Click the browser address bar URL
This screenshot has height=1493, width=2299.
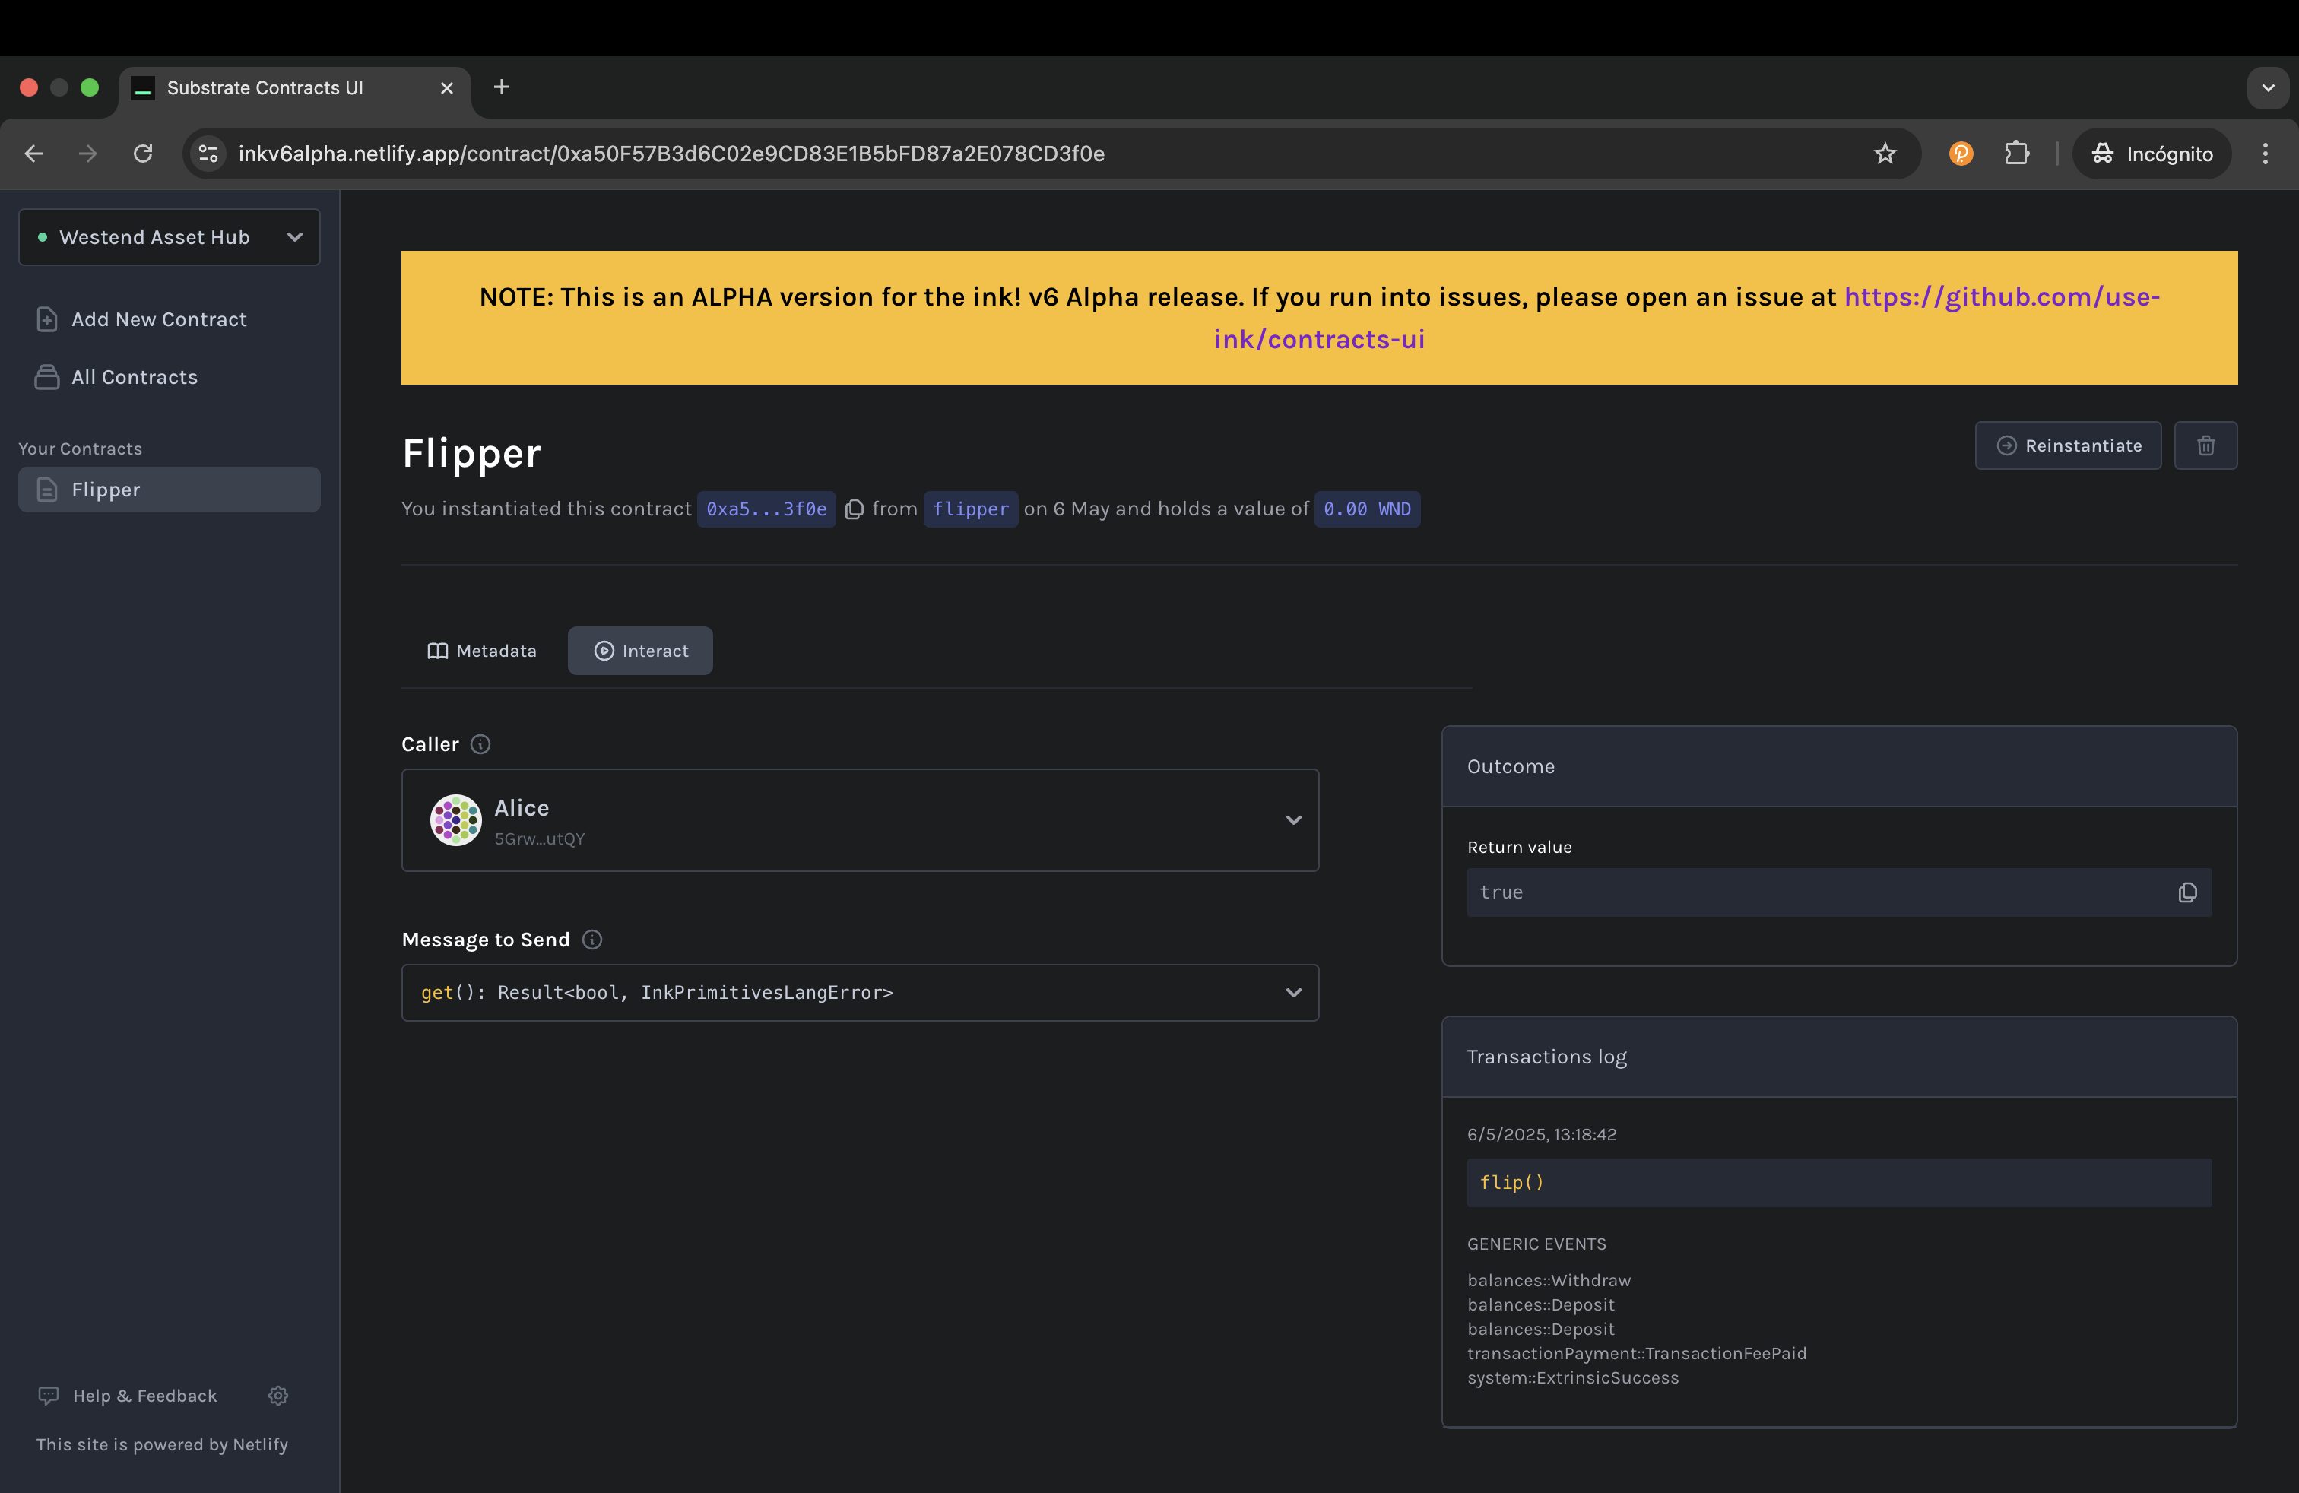click(671, 154)
